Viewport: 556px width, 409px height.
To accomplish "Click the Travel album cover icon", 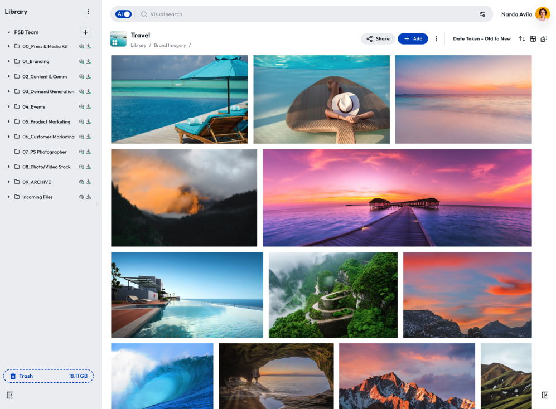I will click(x=118, y=38).
